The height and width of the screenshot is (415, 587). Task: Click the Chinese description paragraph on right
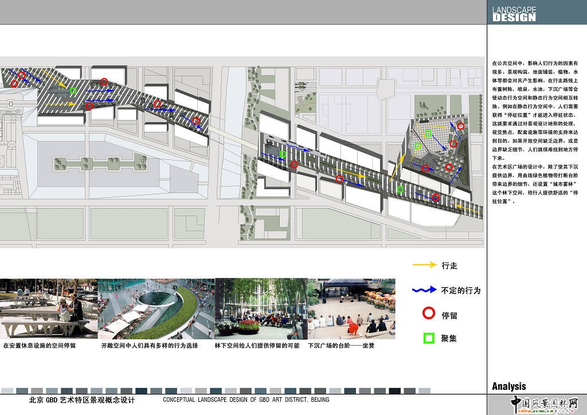pos(535,132)
